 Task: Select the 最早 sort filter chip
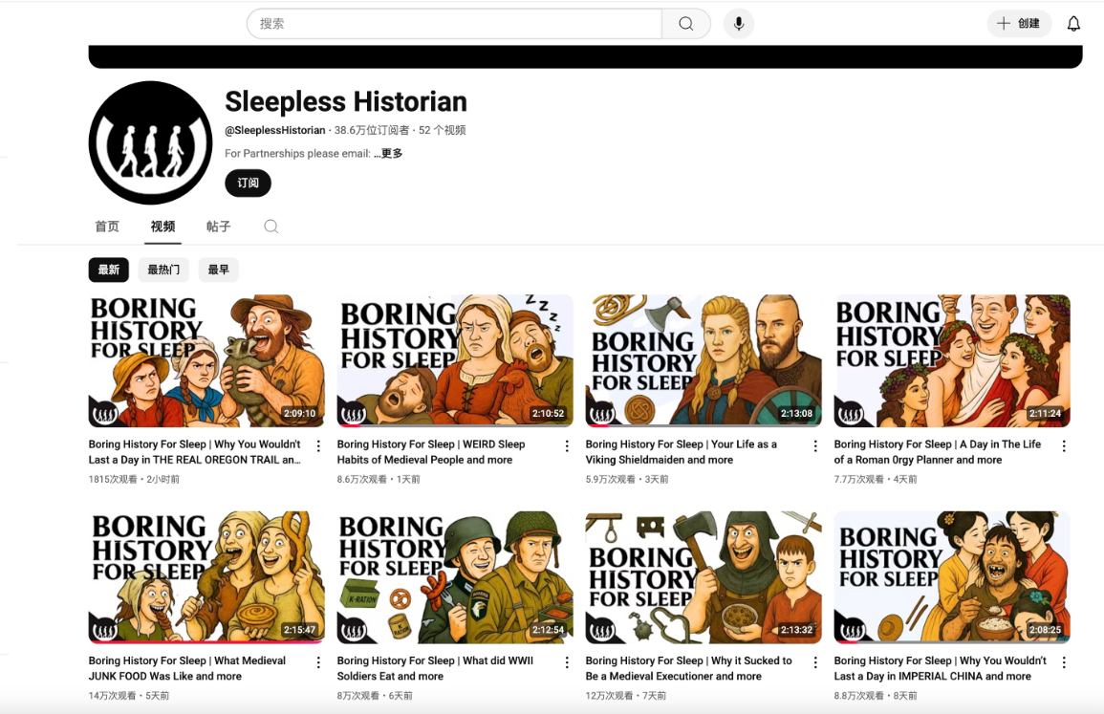click(x=218, y=270)
